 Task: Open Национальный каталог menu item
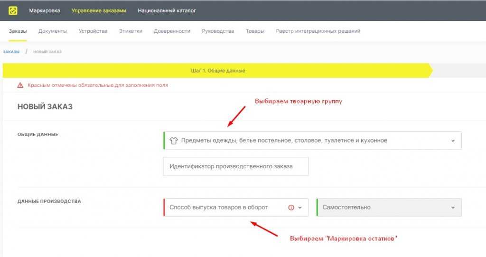pyautogui.click(x=167, y=10)
